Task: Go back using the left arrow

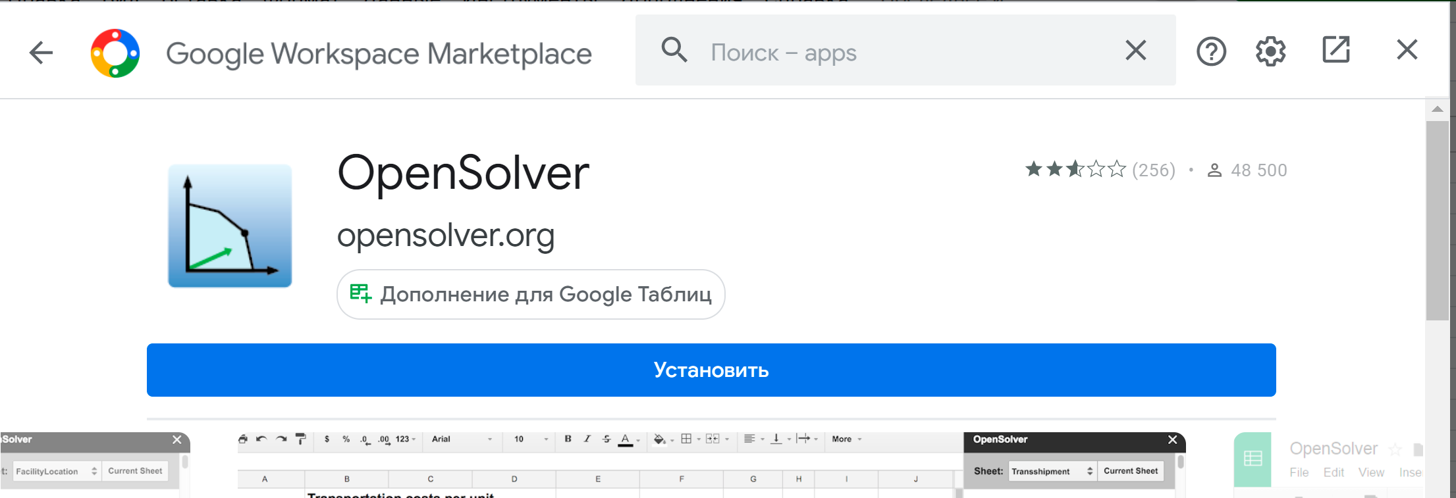Action: (x=41, y=53)
